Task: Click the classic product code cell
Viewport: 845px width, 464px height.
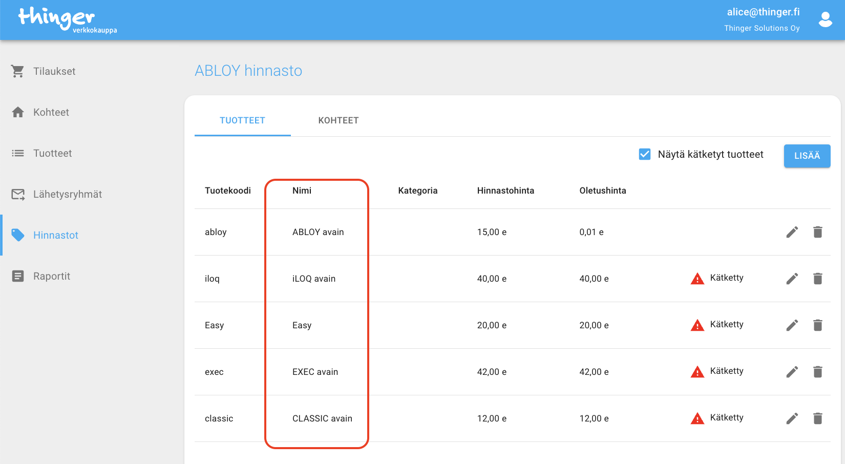Action: tap(219, 418)
